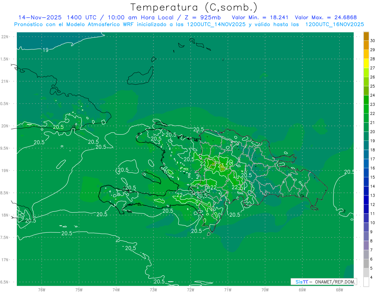This screenshot has width=381, height=294.
Task: Click the Temperatura (C,somb.) chart title
Action: tap(194, 7)
